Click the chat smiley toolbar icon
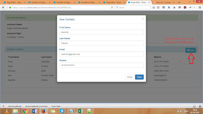This screenshot has width=203, height=114. pos(180,8)
